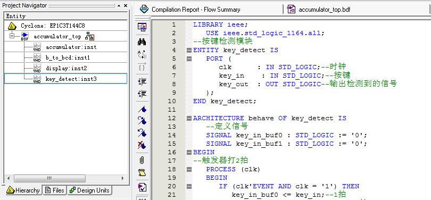Select accumulator_top in the hierarchy tree
Viewport: 431px width, 200px height.
pyautogui.click(x=57, y=37)
